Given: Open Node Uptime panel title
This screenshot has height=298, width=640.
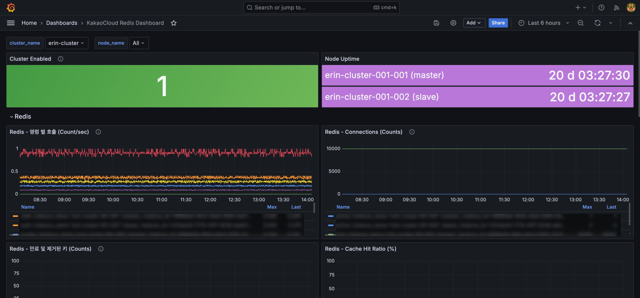Looking at the screenshot, I should [x=342, y=59].
